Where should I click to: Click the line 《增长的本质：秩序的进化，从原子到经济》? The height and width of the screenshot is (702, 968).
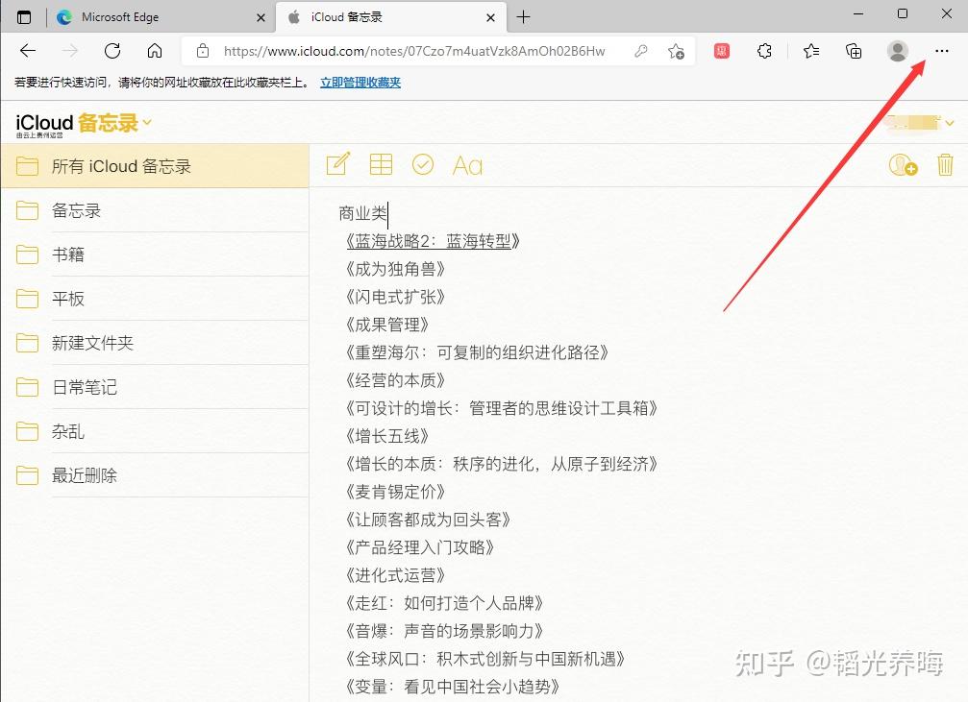coord(501,464)
